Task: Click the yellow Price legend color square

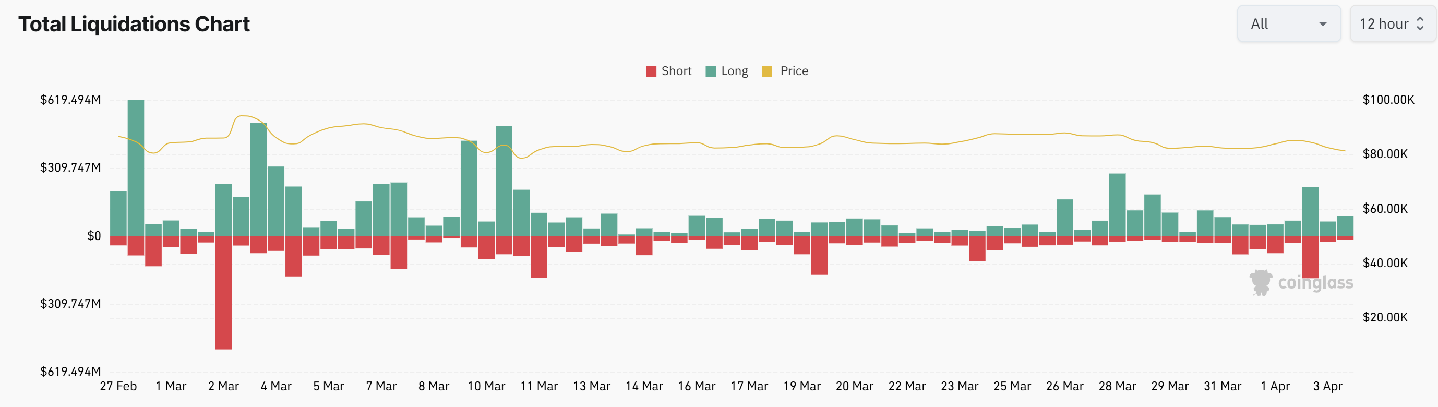Action: point(767,71)
